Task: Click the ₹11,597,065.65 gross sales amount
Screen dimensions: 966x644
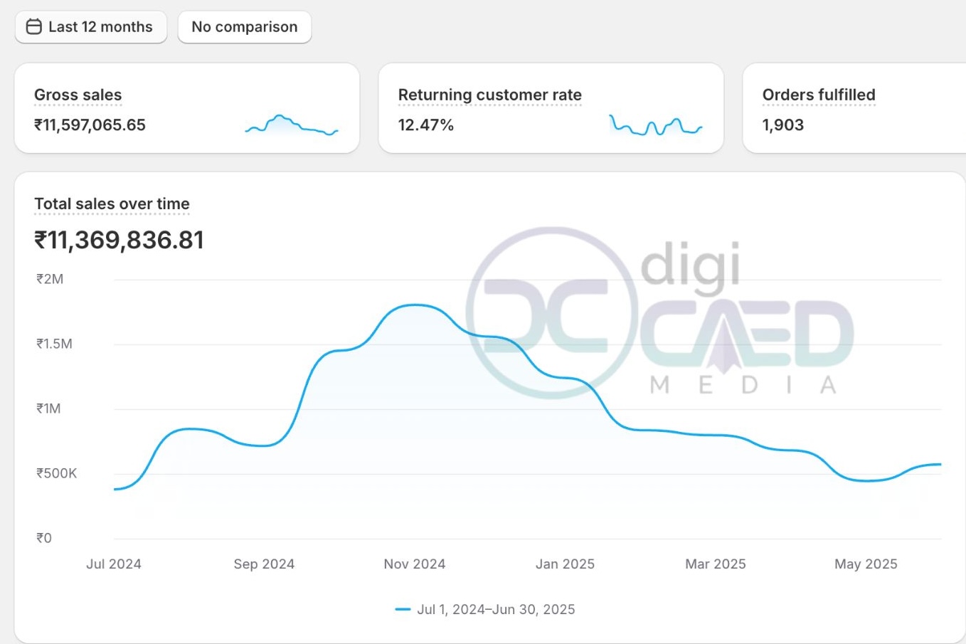Action: [x=90, y=125]
